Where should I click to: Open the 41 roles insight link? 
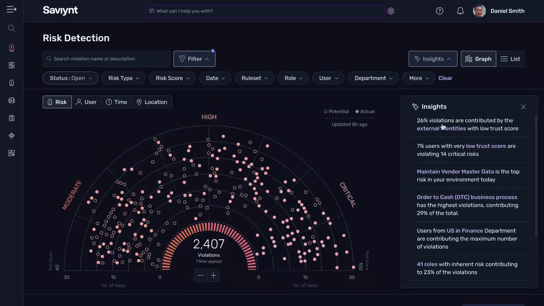pyautogui.click(x=427, y=264)
